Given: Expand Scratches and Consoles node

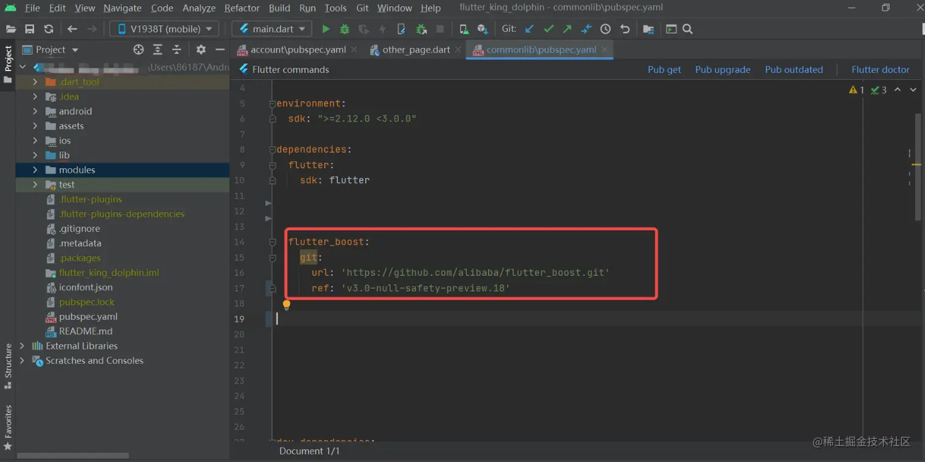Looking at the screenshot, I should click(22, 360).
